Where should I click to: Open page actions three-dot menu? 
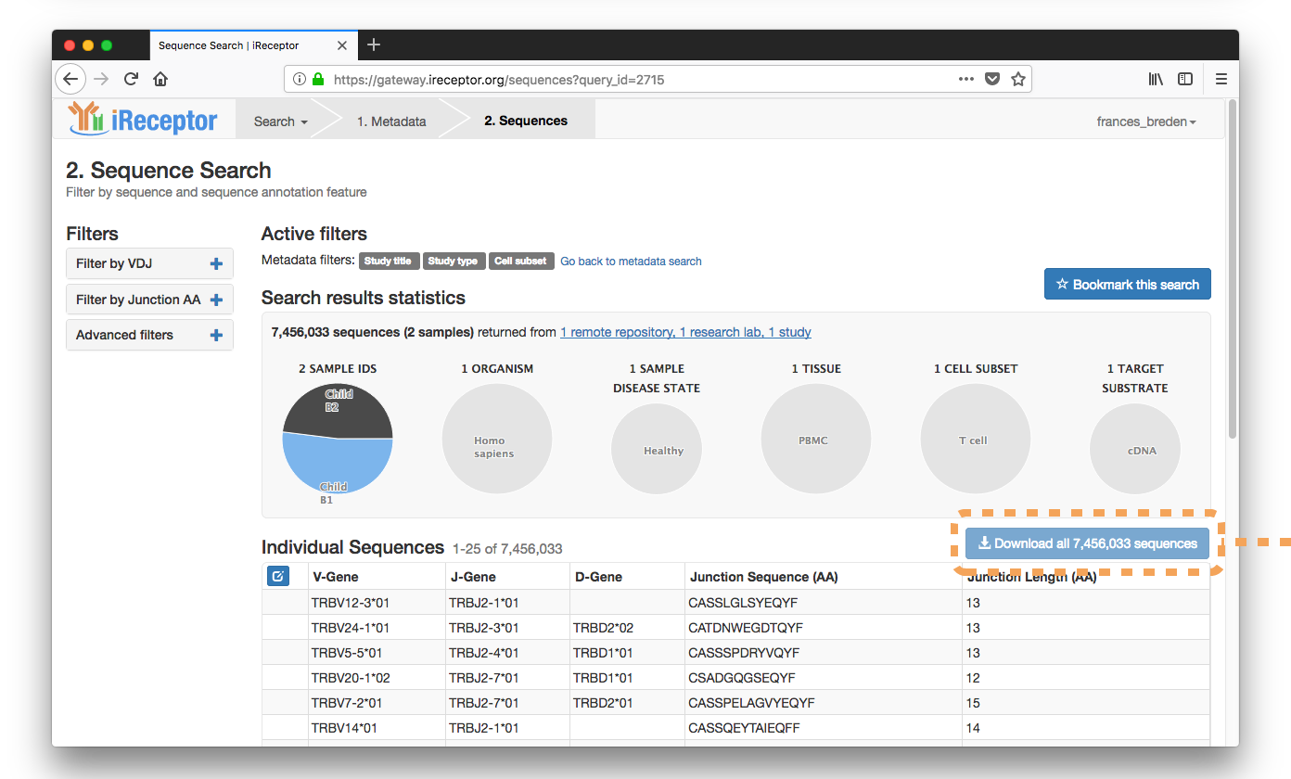(x=966, y=79)
